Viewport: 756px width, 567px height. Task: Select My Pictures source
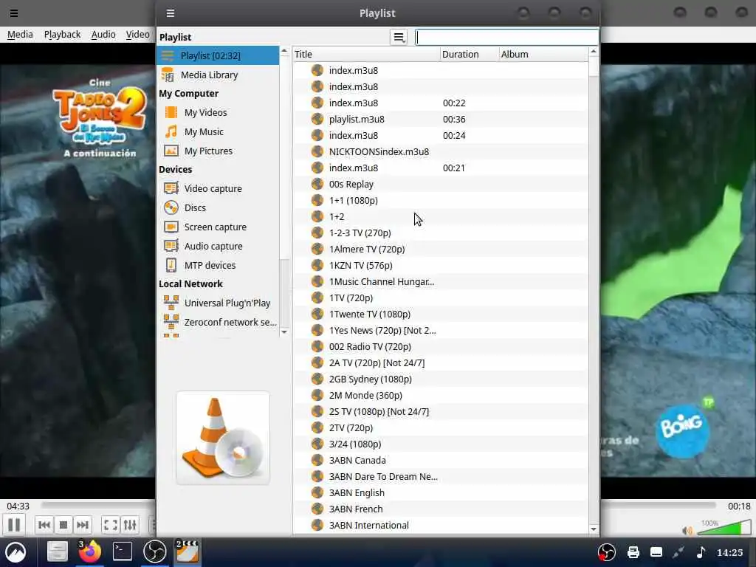(218, 151)
